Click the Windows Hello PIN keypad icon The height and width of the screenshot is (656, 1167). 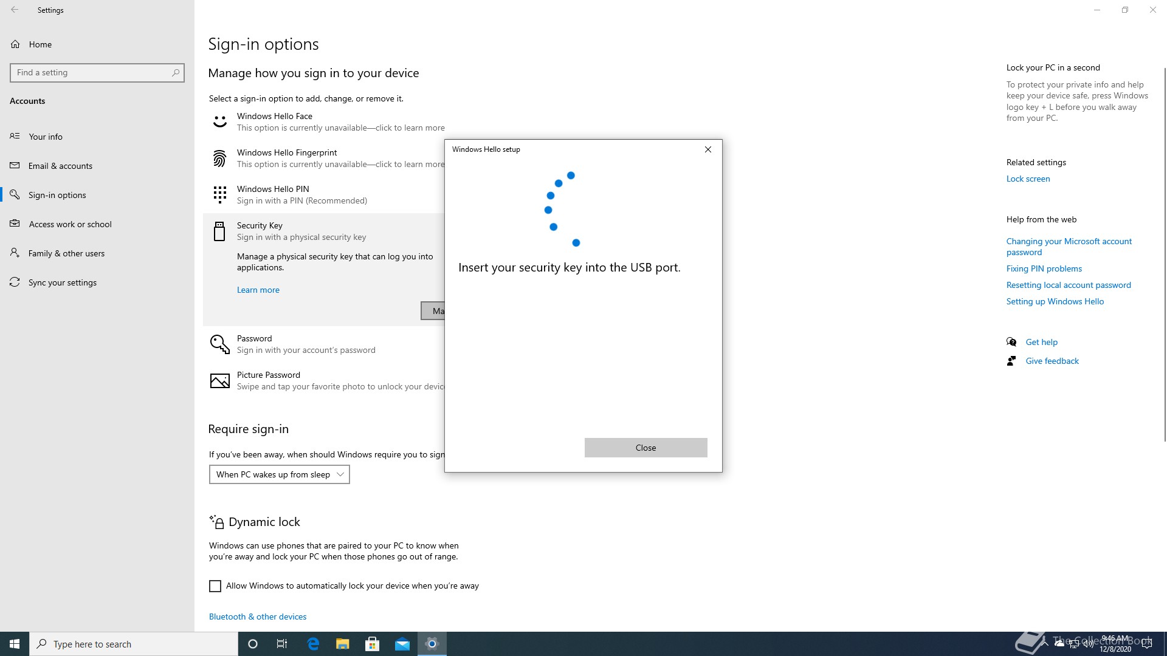click(219, 195)
